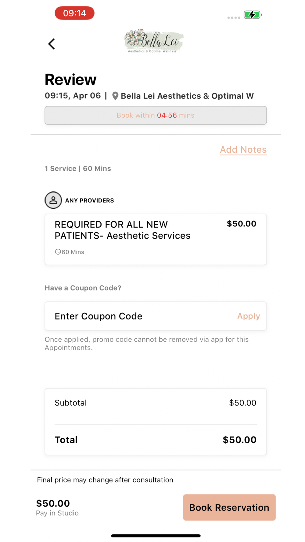Open the Add Notes link
This screenshot has width=305, height=542.
pos(243,150)
